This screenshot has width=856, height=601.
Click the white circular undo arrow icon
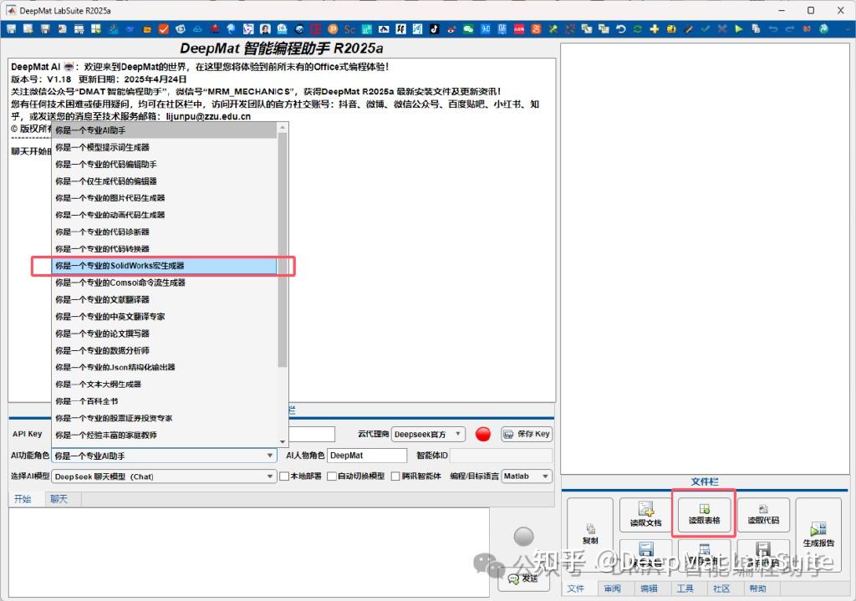[621, 29]
